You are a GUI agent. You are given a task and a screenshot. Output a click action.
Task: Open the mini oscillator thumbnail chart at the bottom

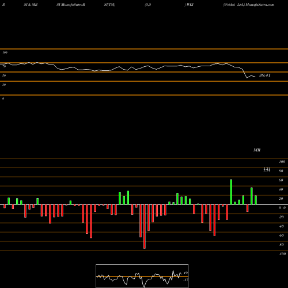click(142, 276)
